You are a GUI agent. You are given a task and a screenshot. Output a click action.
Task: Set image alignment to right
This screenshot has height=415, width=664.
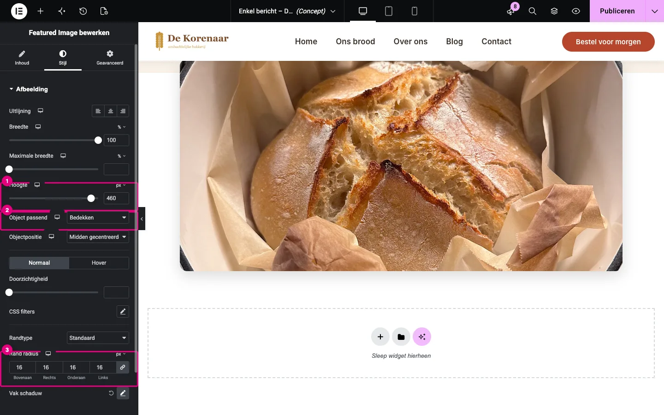tap(123, 111)
